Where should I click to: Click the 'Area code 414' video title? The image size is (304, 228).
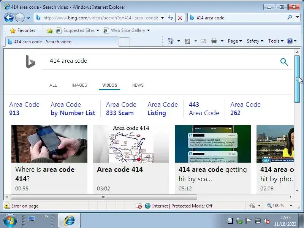click(x=120, y=169)
